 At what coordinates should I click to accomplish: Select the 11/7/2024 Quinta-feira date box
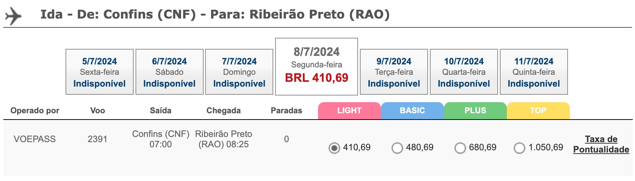click(x=534, y=72)
